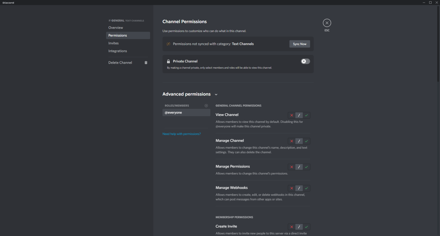Screen dimensions: 440x236
Task: Click the lock icon beside Private Channel
Action: tap(168, 61)
